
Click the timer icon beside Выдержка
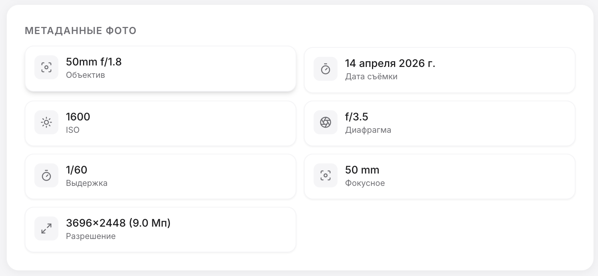46,175
